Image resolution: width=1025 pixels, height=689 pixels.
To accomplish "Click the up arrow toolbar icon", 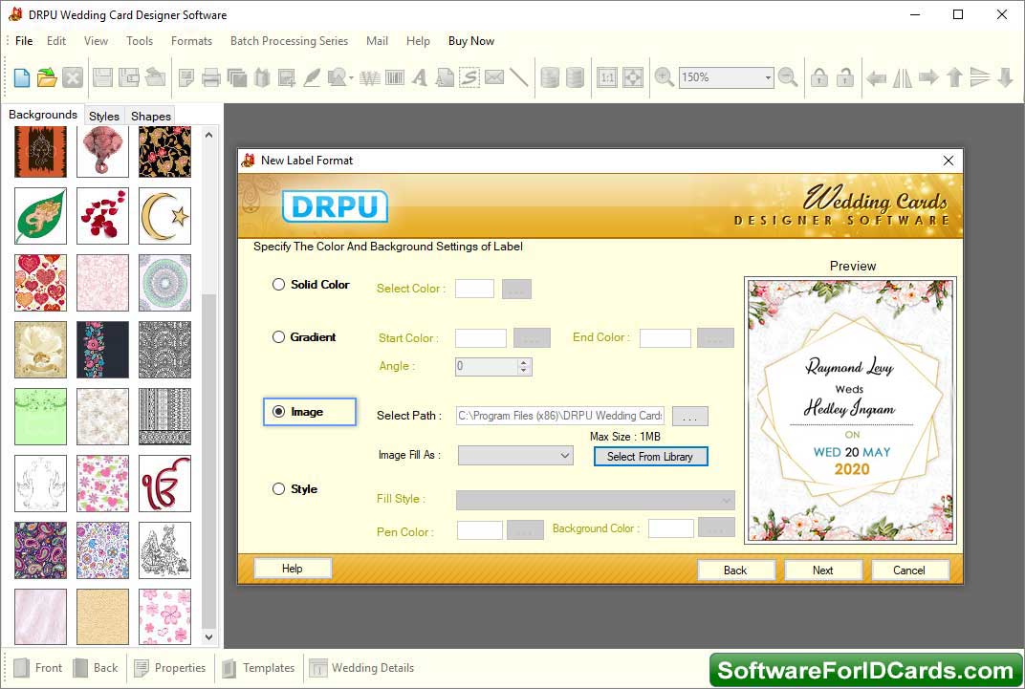I will tap(954, 77).
